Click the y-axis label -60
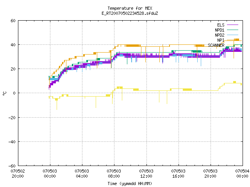 (x=12, y=166)
